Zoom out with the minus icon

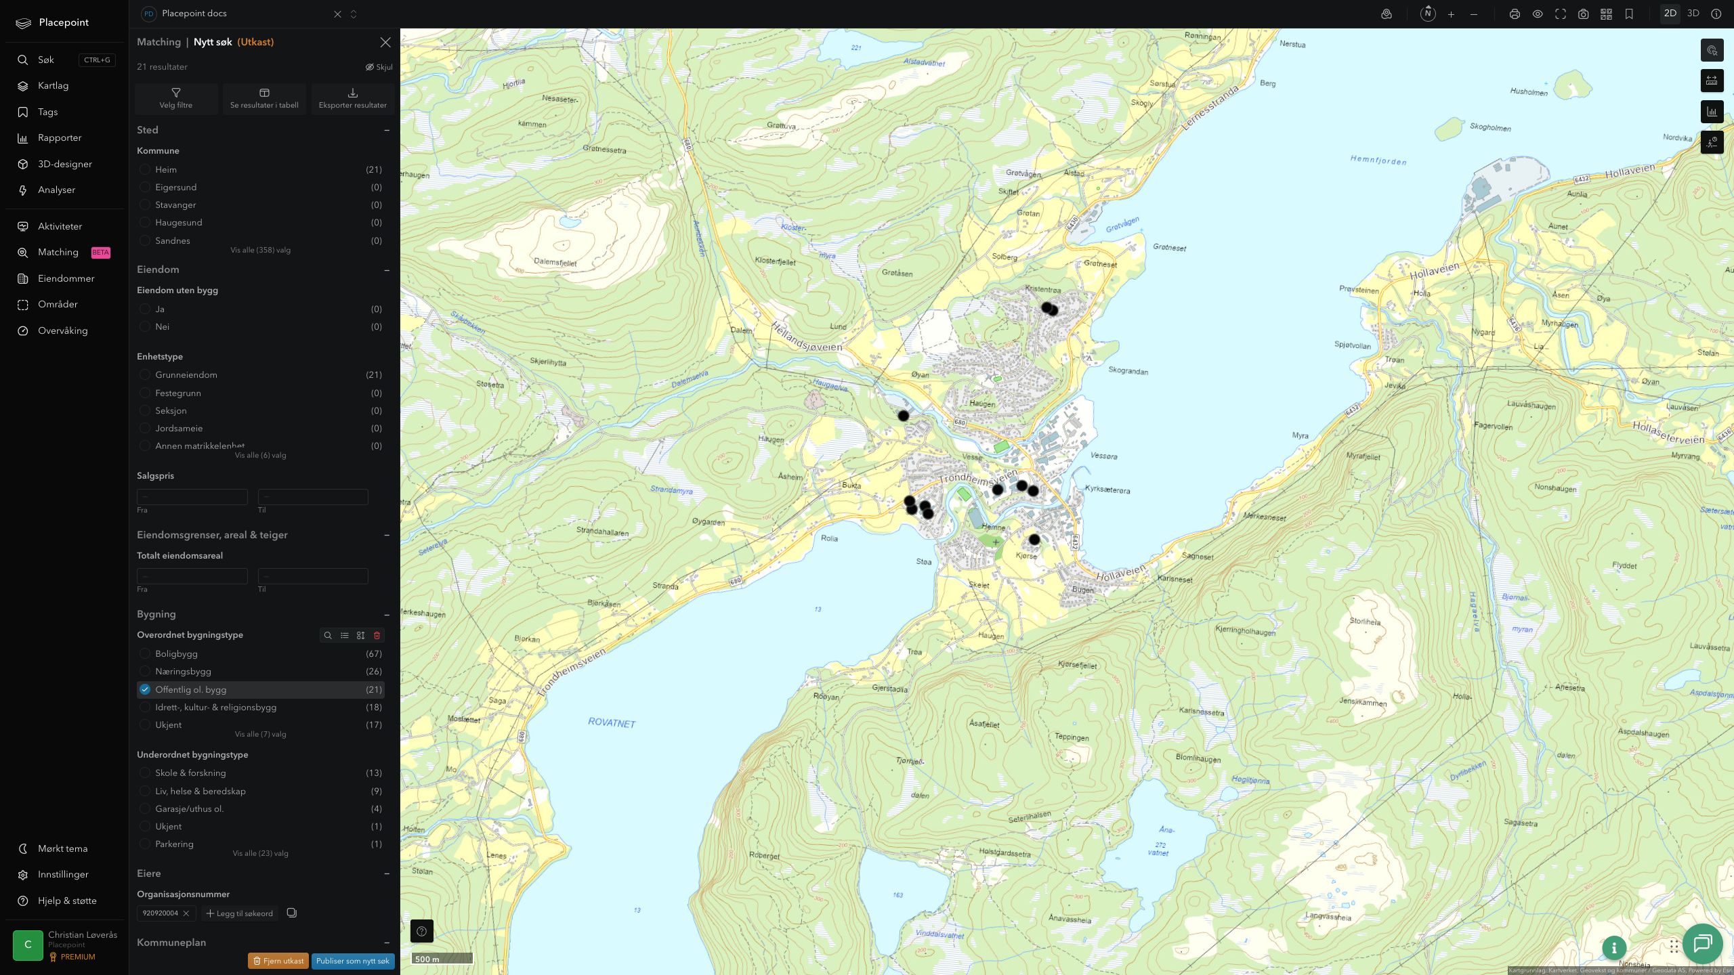[1474, 14]
